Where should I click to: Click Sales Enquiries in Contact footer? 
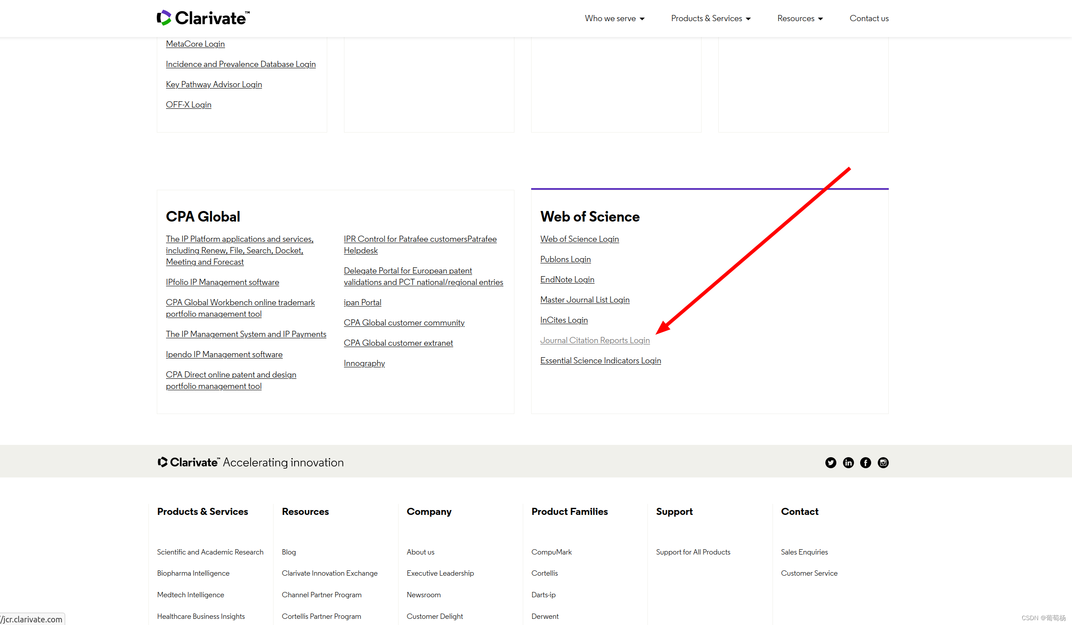(x=804, y=552)
